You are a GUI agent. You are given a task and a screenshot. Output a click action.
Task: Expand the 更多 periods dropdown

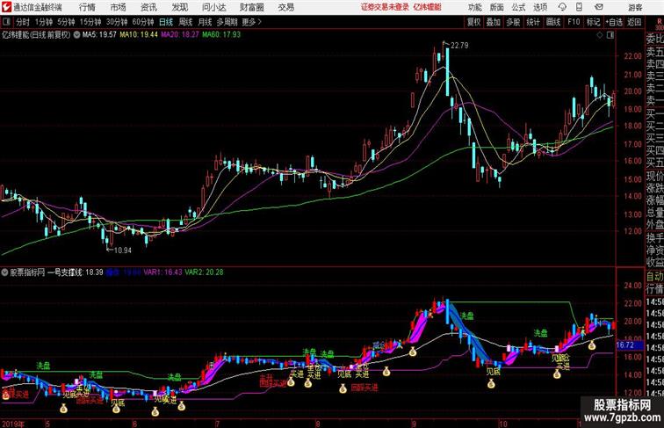(251, 22)
